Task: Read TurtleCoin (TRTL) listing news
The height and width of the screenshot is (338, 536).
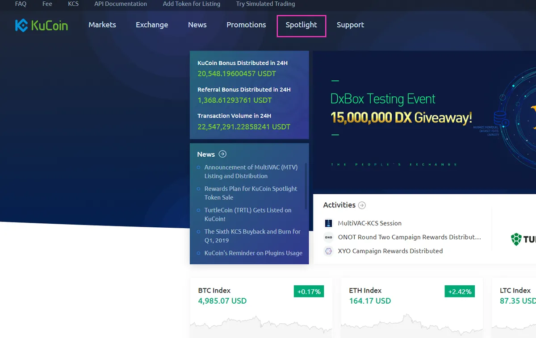Action: click(x=248, y=214)
